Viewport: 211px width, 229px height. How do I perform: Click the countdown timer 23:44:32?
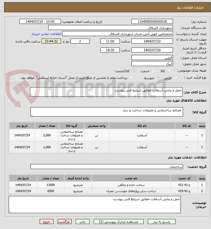(51, 41)
